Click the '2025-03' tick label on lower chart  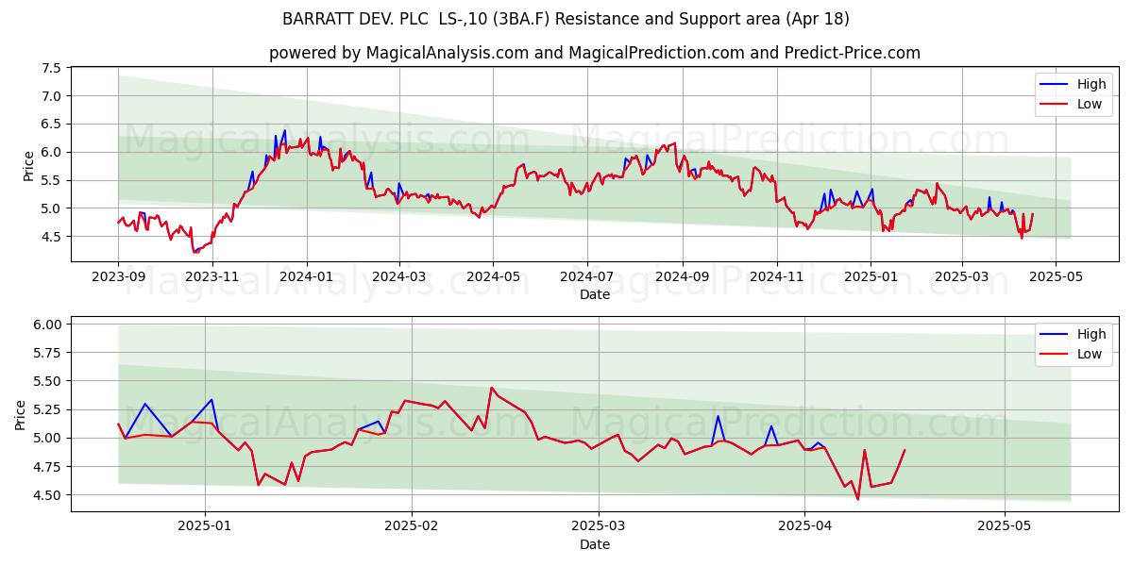point(599,526)
